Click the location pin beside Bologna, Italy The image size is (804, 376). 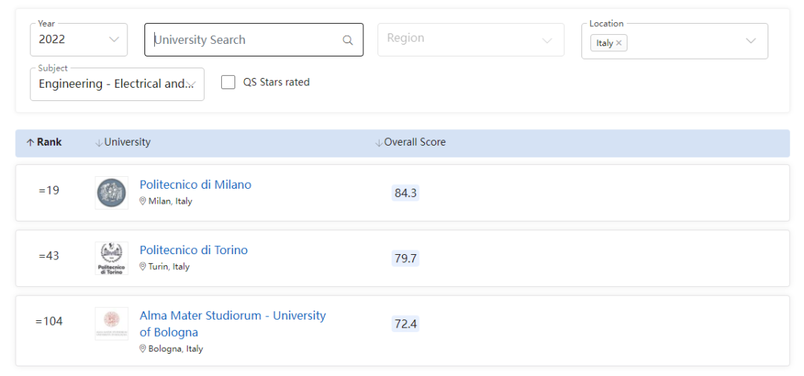coord(143,349)
